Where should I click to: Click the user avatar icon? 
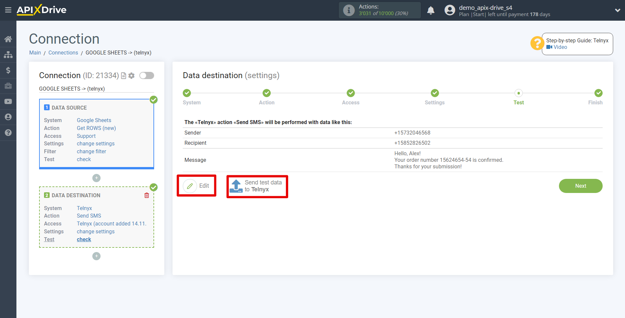click(x=450, y=10)
